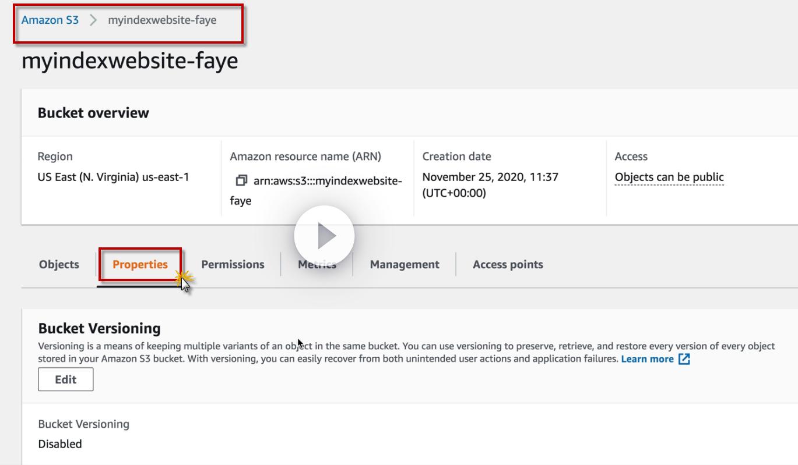The width and height of the screenshot is (798, 465).
Task: Open the Properties tab
Action: pyautogui.click(x=140, y=265)
